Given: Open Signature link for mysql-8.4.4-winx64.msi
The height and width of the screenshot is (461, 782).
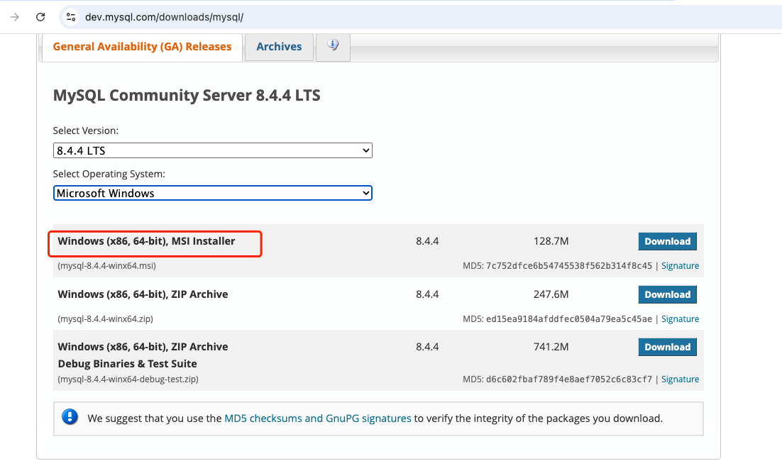Looking at the screenshot, I should [680, 266].
